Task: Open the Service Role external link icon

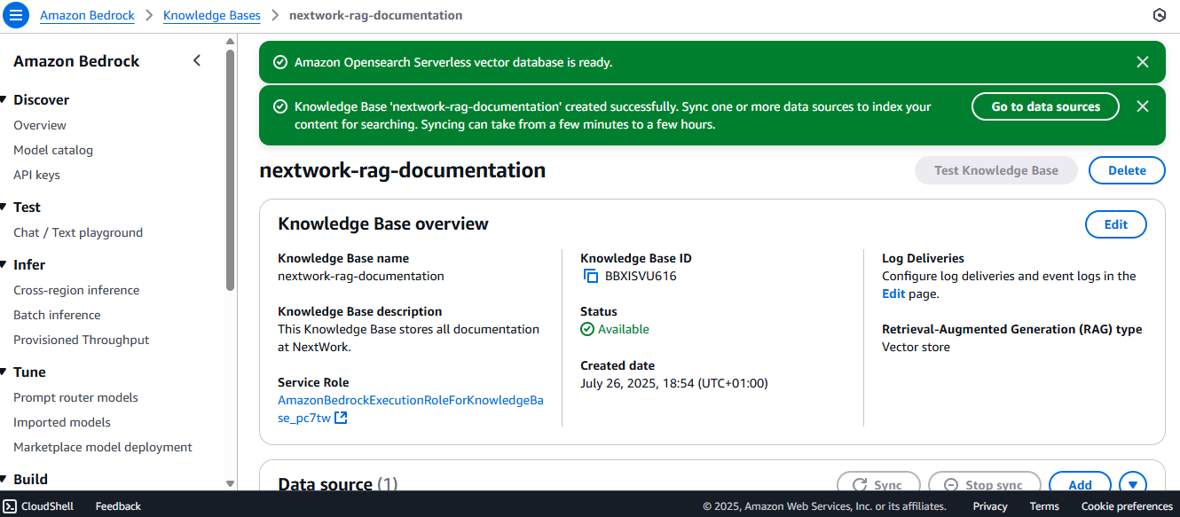Action: [x=341, y=418]
